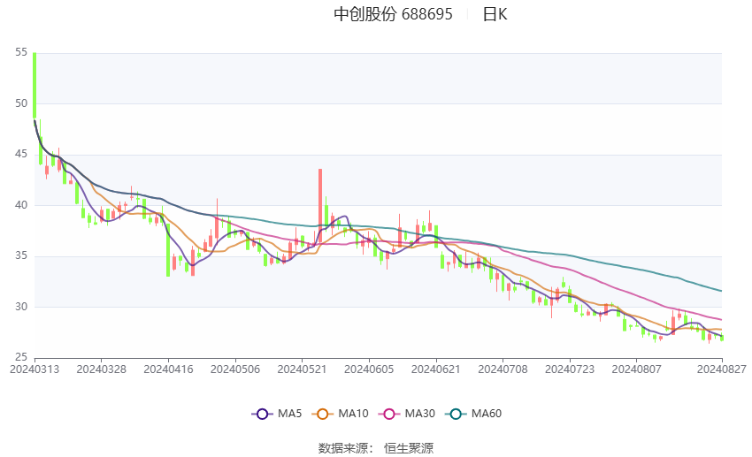This screenshot has height=457, width=752.
Task: Select the long green candlestick at 20240416
Action: coord(168,249)
